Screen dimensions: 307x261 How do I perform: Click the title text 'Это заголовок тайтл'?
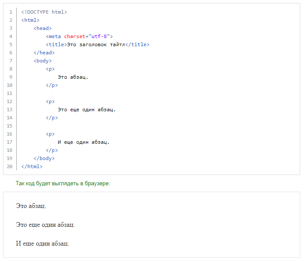(x=96, y=44)
